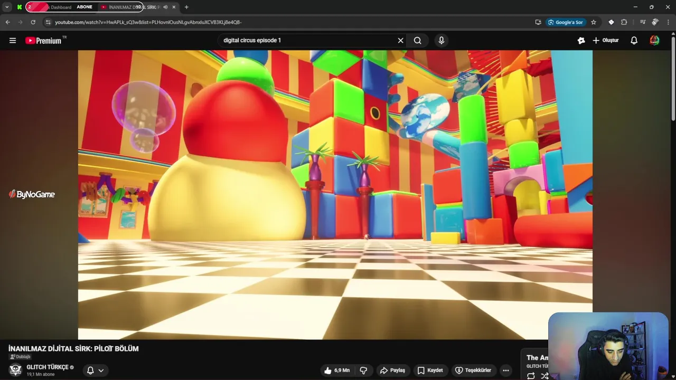The width and height of the screenshot is (676, 380).
Task: Go forward with the browser forward arrow
Action: point(21,22)
